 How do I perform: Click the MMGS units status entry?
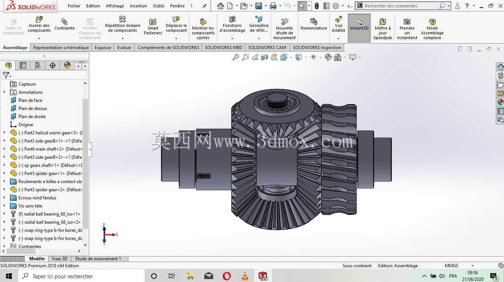click(x=451, y=266)
